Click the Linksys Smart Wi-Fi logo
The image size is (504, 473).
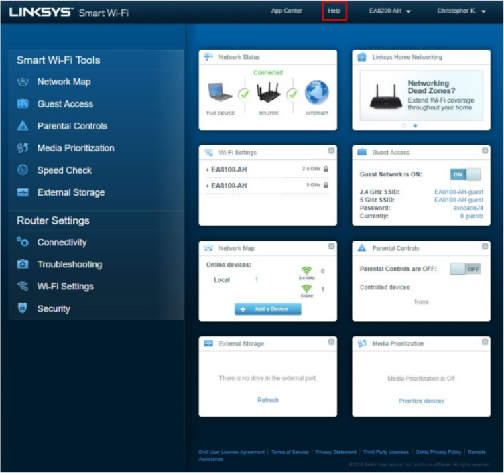(69, 12)
